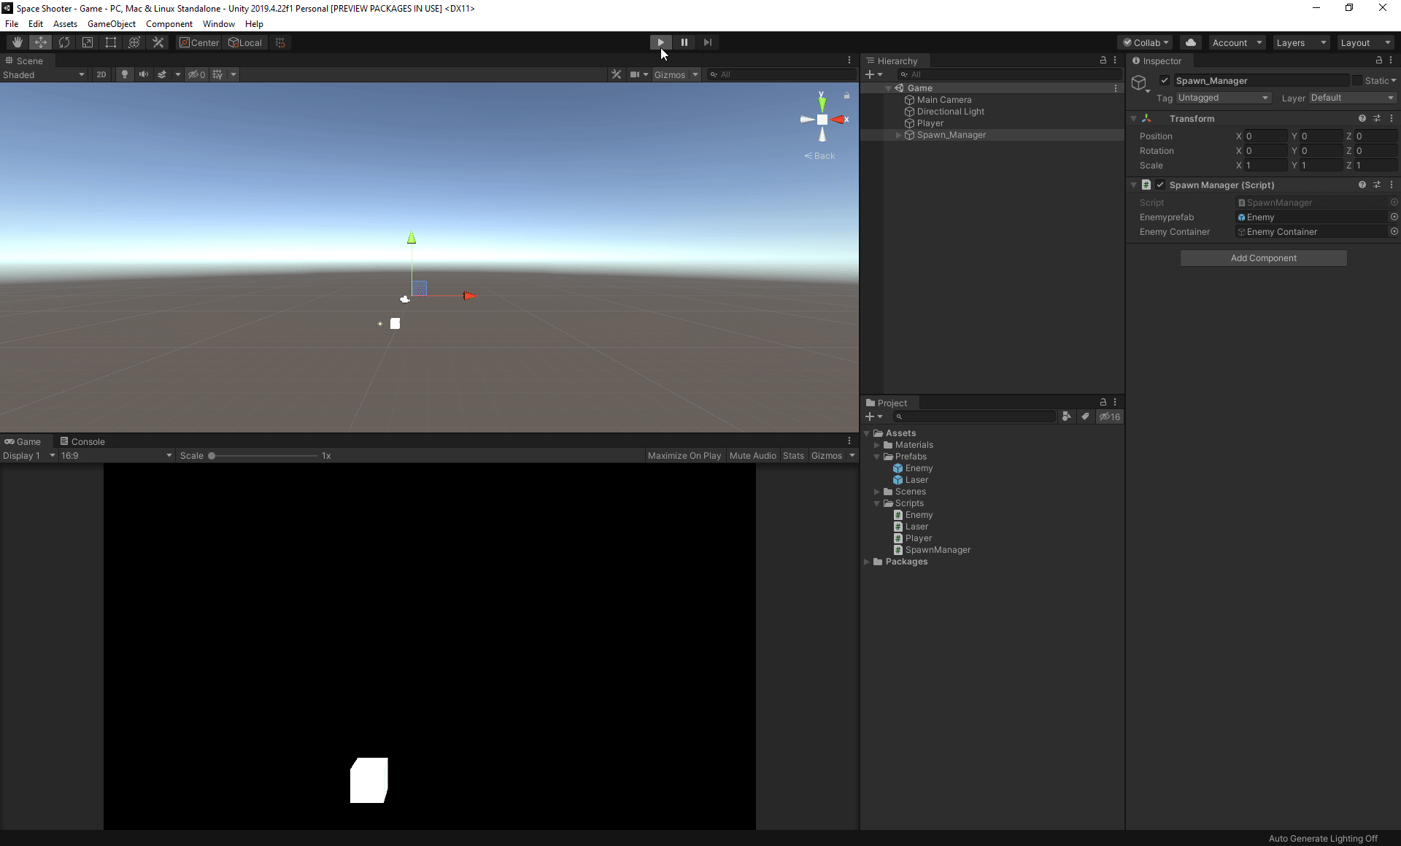This screenshot has height=846, width=1401.
Task: Uncheck Spawn_Manager active checkbox
Action: tap(1165, 81)
